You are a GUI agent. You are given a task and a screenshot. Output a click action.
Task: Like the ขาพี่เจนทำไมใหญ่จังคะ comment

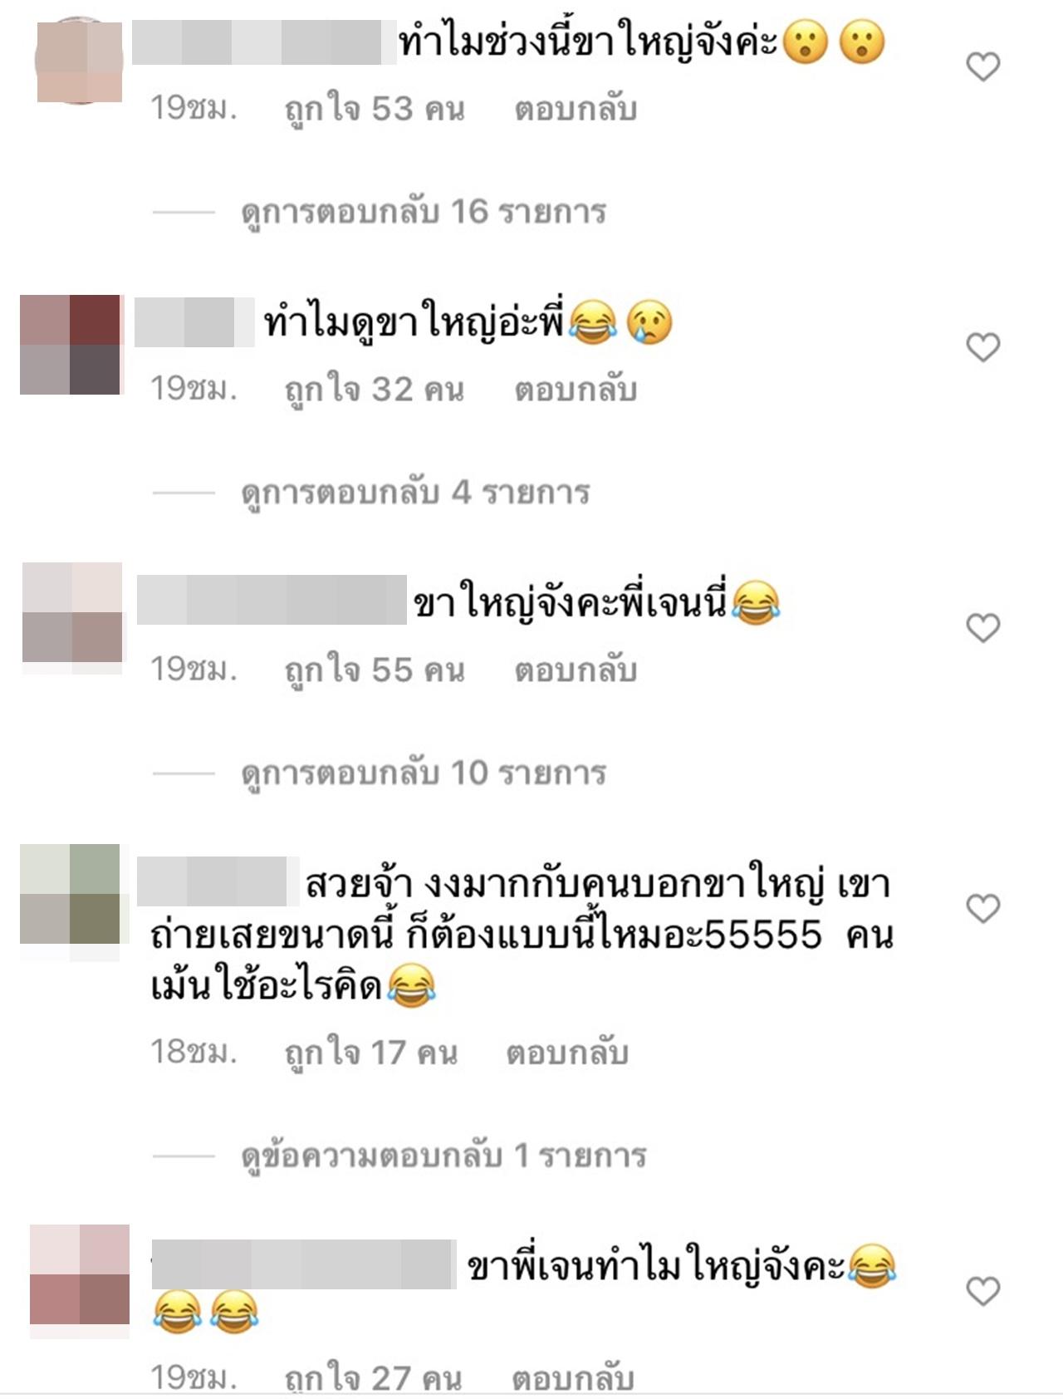983,1292
